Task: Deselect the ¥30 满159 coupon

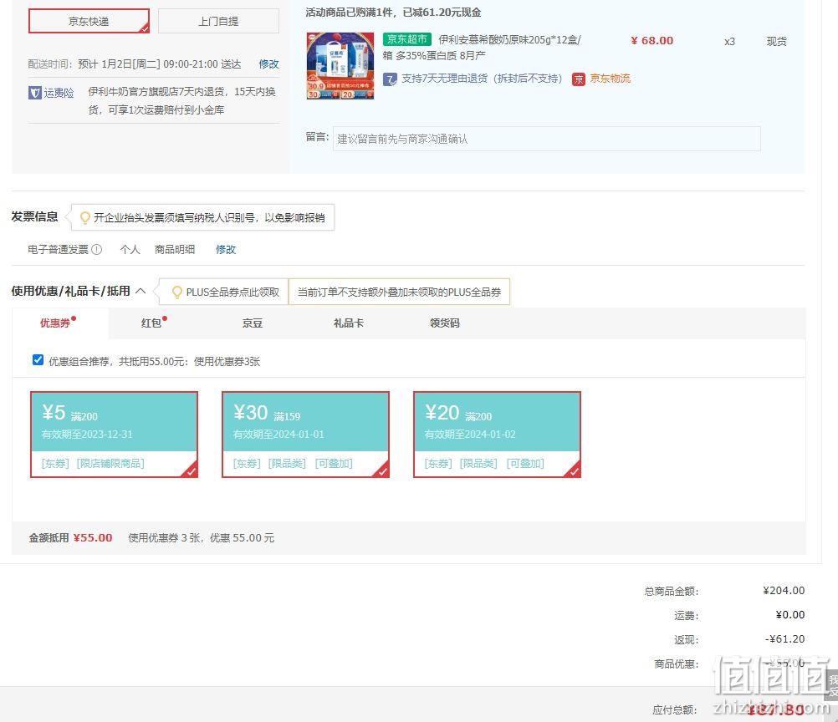Action: coord(306,435)
